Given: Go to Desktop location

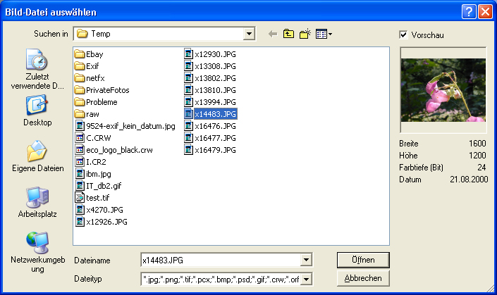Looking at the screenshot, I should click(x=37, y=111).
